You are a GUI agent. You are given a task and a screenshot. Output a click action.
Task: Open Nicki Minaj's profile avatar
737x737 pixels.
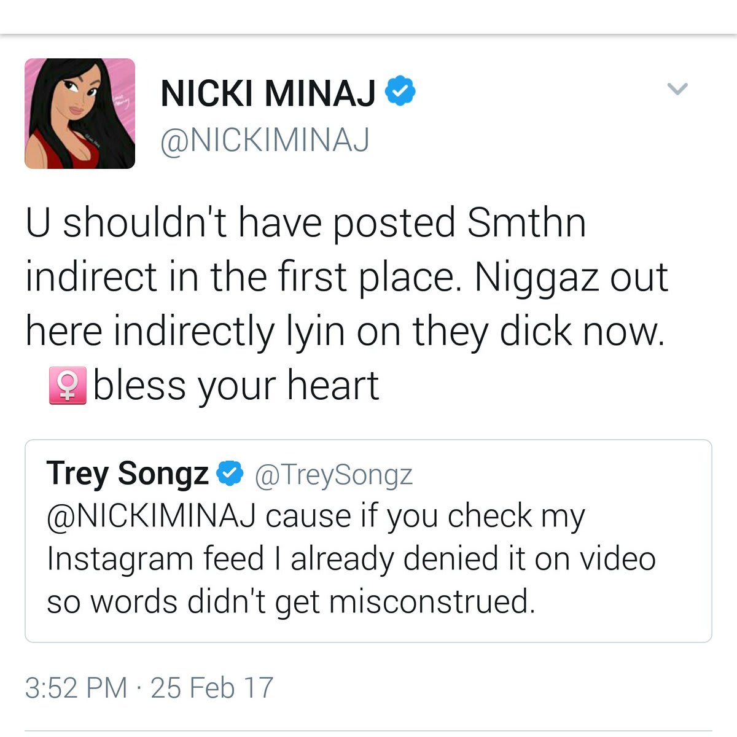point(80,114)
